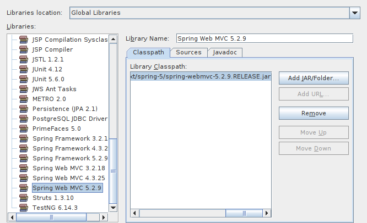Select the spring-webmvc-5.2.9.RELEASE.jar classpath entry
The height and width of the screenshot is (223, 367).
tap(201, 76)
